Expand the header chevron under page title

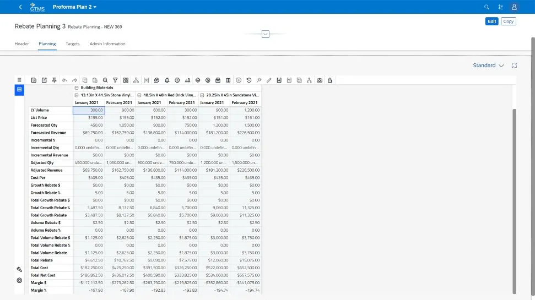265,34
